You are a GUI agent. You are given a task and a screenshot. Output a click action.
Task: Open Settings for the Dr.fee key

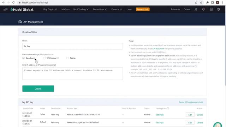point(159,115)
